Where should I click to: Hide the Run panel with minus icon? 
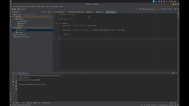[176, 73]
